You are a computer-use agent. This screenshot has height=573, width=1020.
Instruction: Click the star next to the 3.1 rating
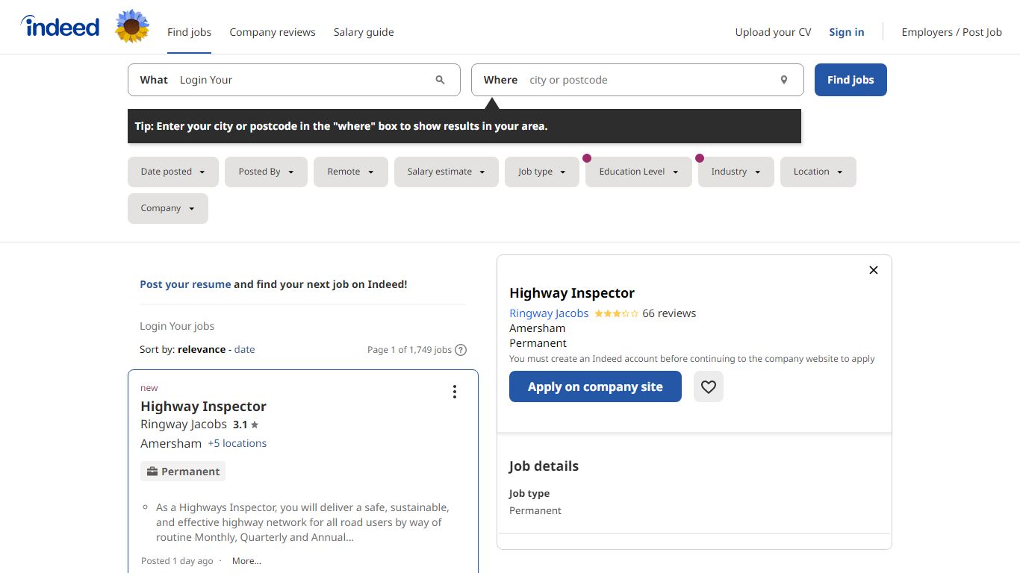pos(254,424)
